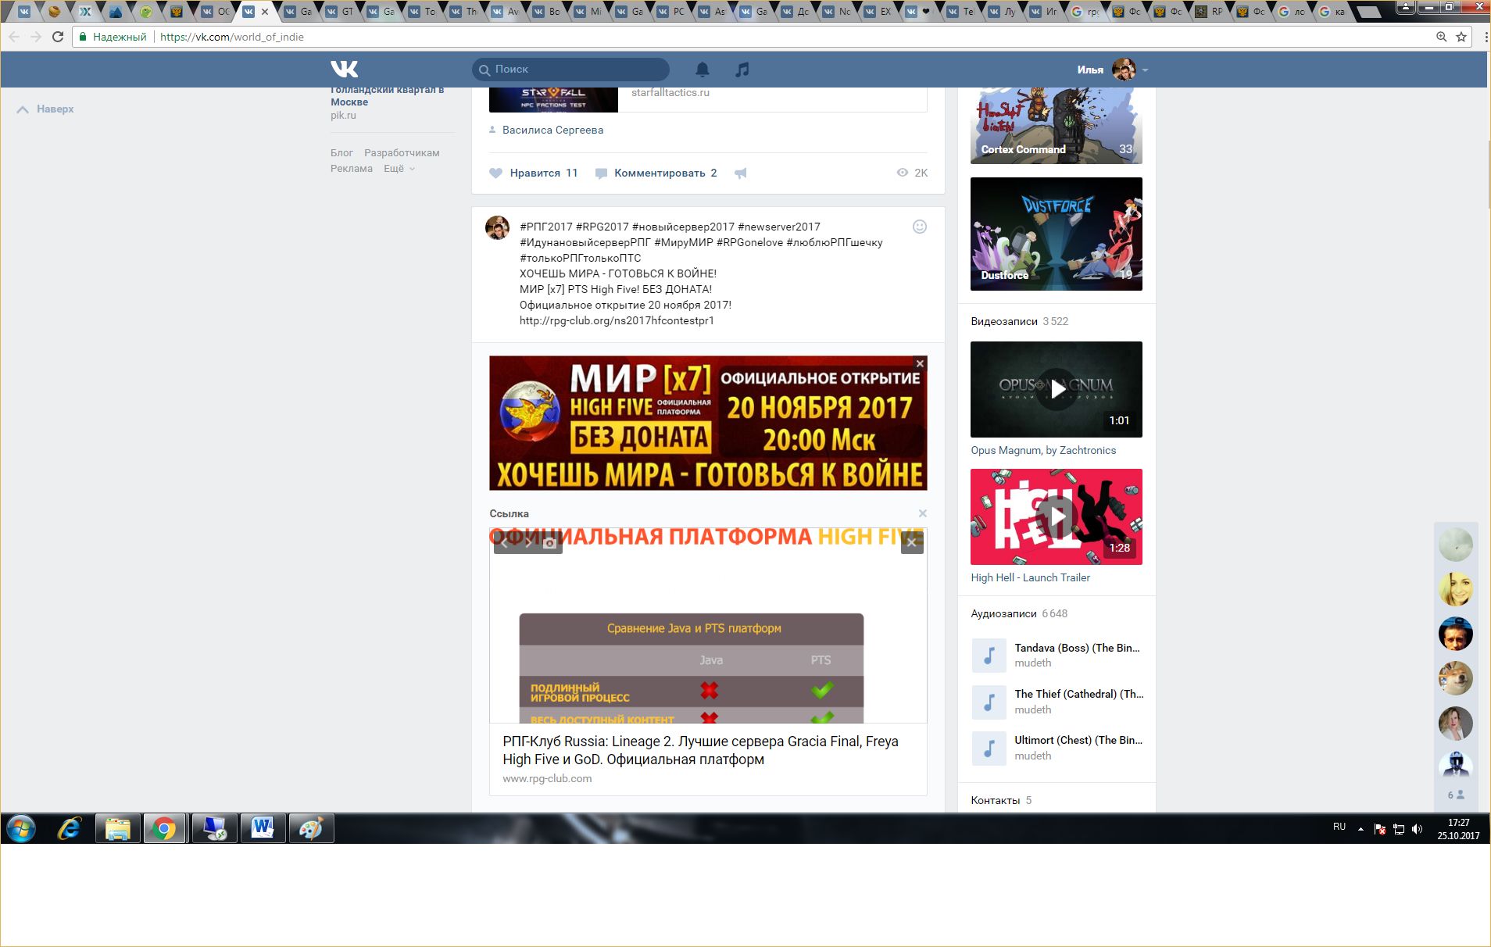This screenshot has width=1491, height=947.
Task: Click the www.rpg-club.com domain text
Action: point(547,779)
